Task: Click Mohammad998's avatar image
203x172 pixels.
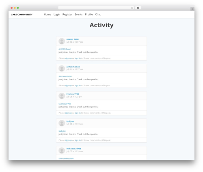Action: coord(62,150)
